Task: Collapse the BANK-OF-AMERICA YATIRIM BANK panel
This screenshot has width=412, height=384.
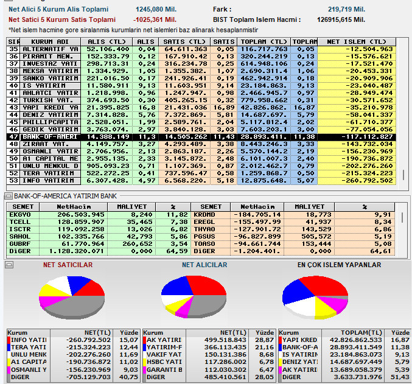Action: [x=9, y=196]
